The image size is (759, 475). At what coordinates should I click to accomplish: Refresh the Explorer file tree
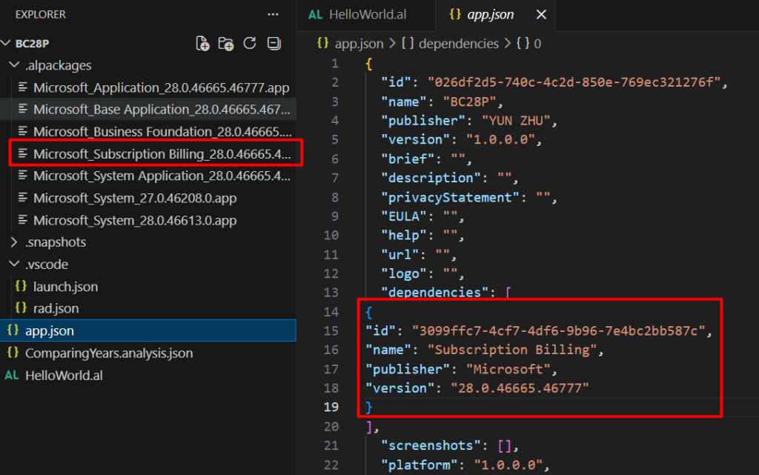(x=250, y=43)
